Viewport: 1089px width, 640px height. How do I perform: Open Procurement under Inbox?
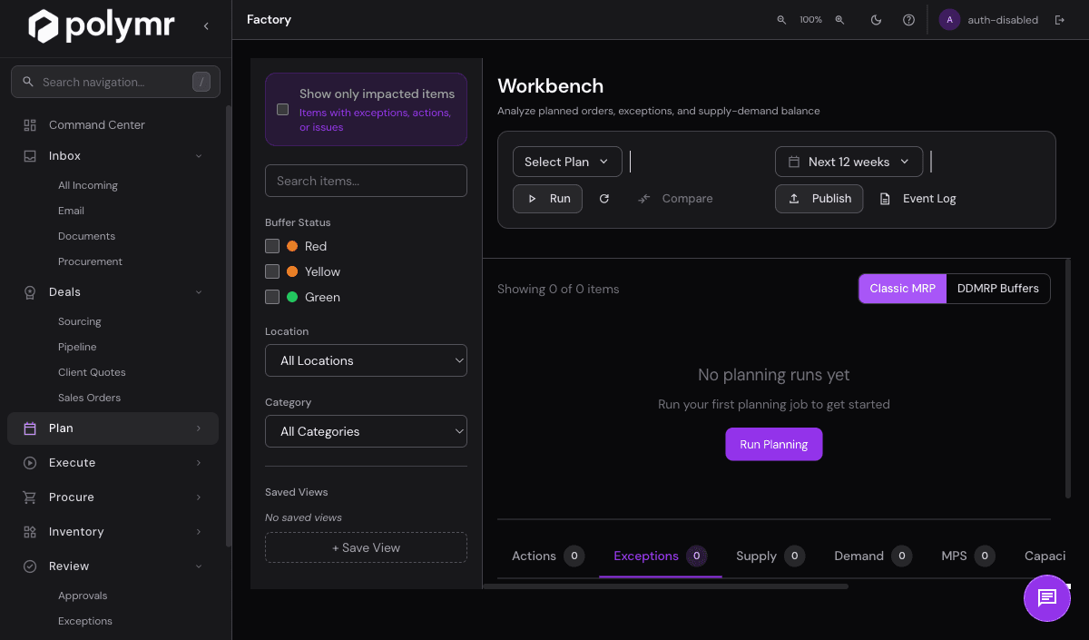point(90,261)
